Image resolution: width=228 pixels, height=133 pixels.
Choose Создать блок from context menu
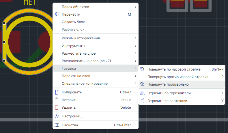pyautogui.click(x=96, y=22)
